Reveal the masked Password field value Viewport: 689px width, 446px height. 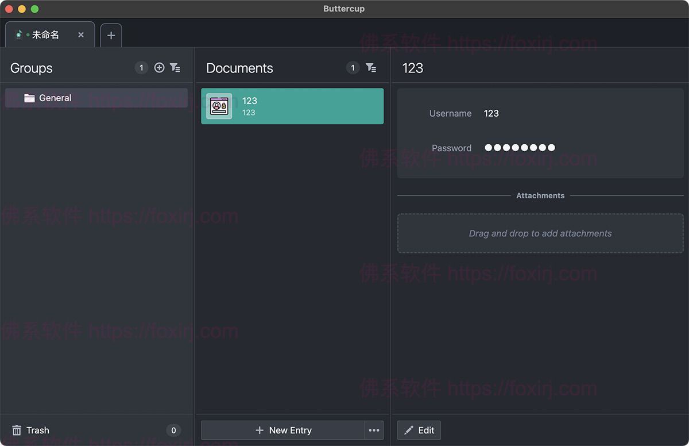(520, 148)
